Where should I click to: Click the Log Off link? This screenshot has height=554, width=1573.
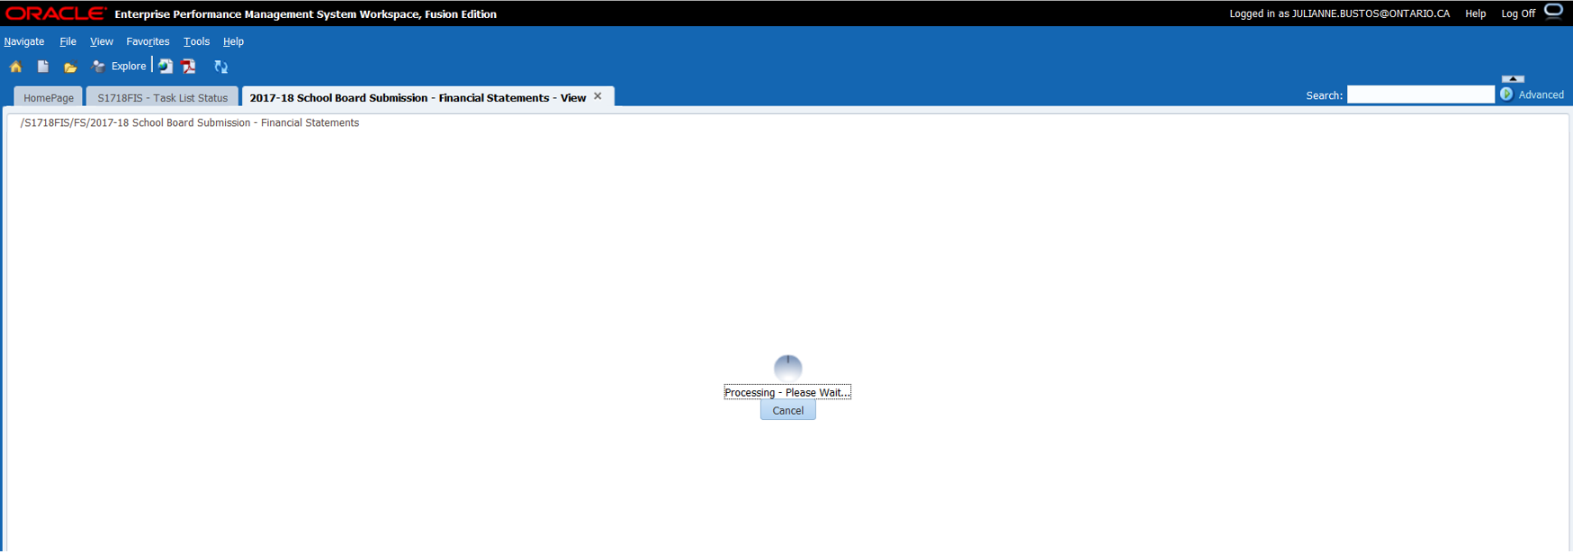click(x=1517, y=13)
